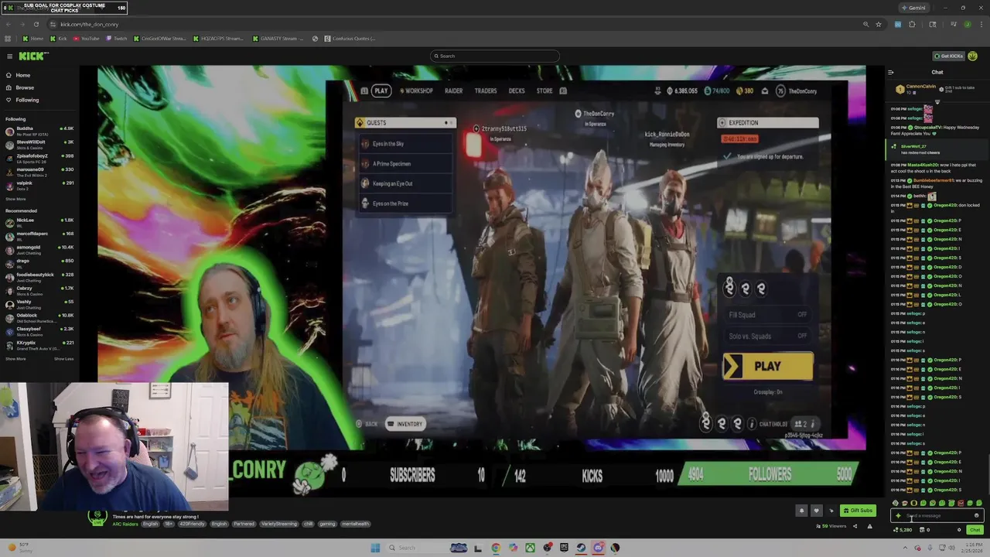Click the mentalhealth stream tag

pos(355,524)
